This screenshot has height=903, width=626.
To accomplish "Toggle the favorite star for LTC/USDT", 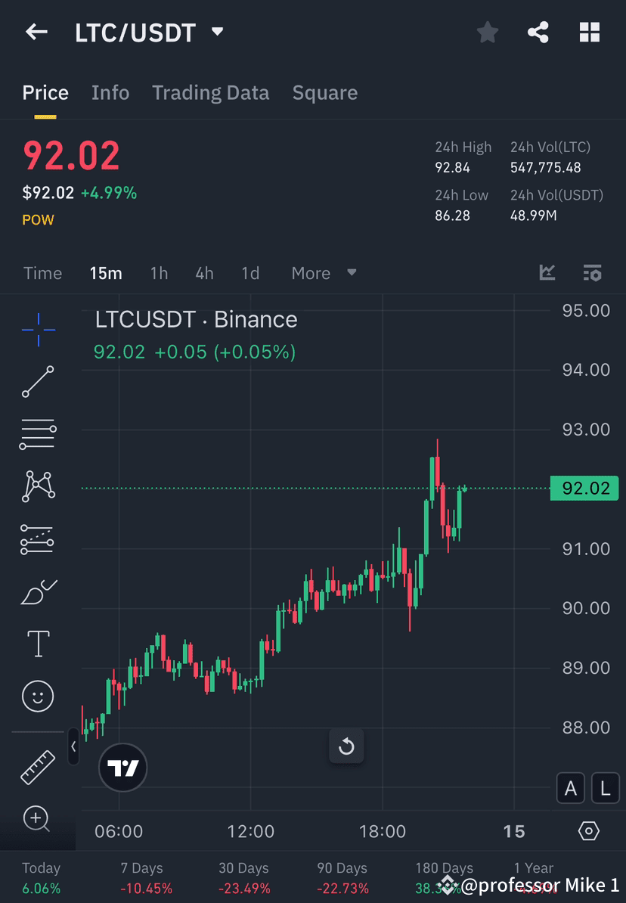I will 487,32.
